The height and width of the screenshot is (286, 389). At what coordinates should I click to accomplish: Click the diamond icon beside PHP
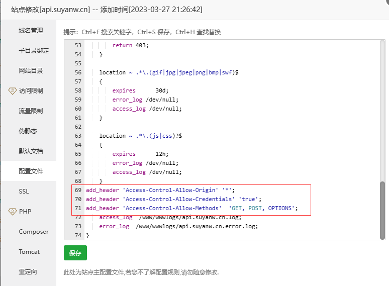[13, 212]
